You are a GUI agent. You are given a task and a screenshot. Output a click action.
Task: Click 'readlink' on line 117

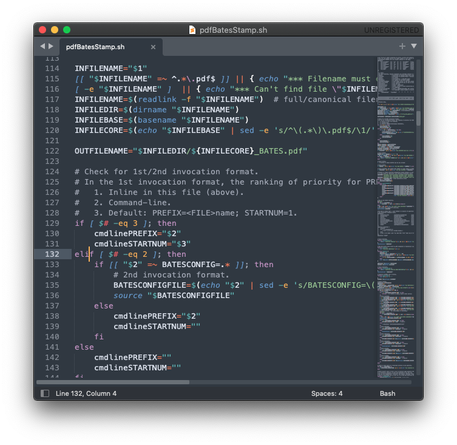(157, 100)
